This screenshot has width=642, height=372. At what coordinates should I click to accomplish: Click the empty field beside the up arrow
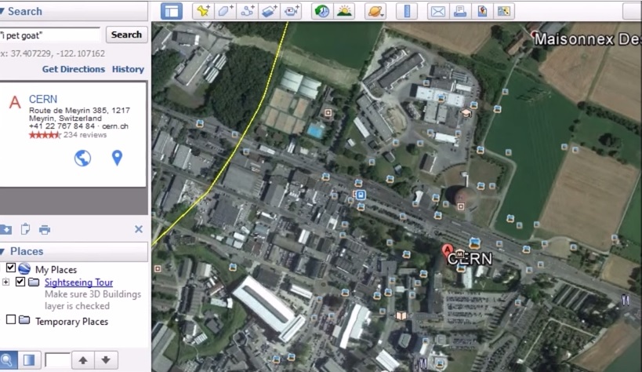tap(57, 360)
